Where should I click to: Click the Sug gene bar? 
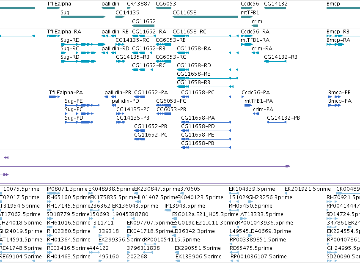coord(83,17)
